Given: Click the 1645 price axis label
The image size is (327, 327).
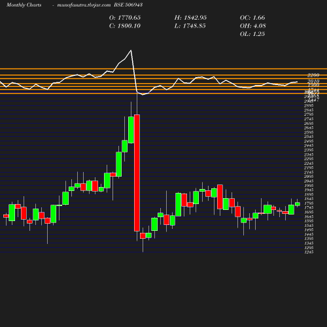Looking at the screenshot, I should (309, 216).
